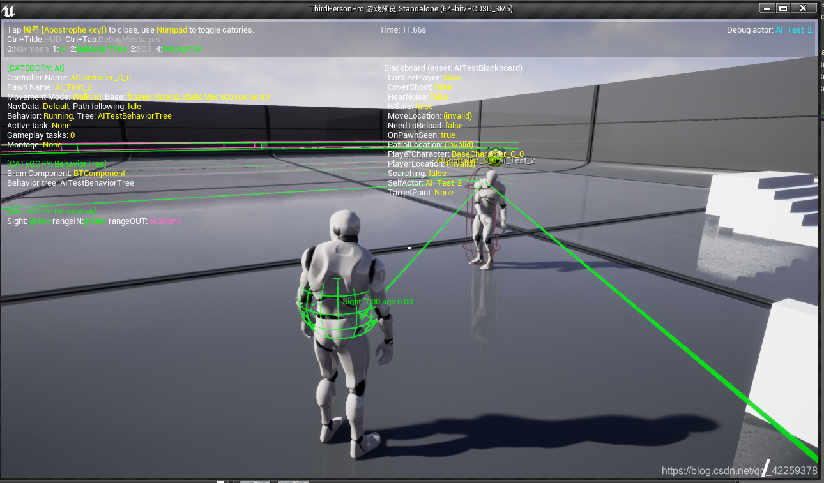Collapse the [CATEGORY: AI] section header
Screen dimensions: 824x483
click(x=35, y=68)
